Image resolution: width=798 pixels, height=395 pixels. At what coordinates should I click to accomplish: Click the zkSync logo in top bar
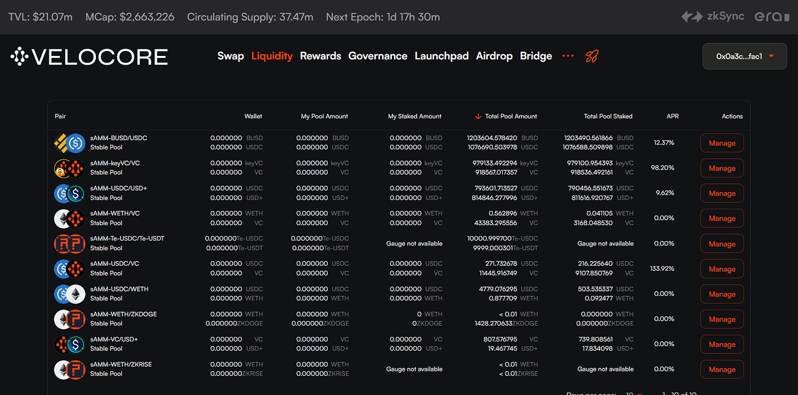click(713, 17)
